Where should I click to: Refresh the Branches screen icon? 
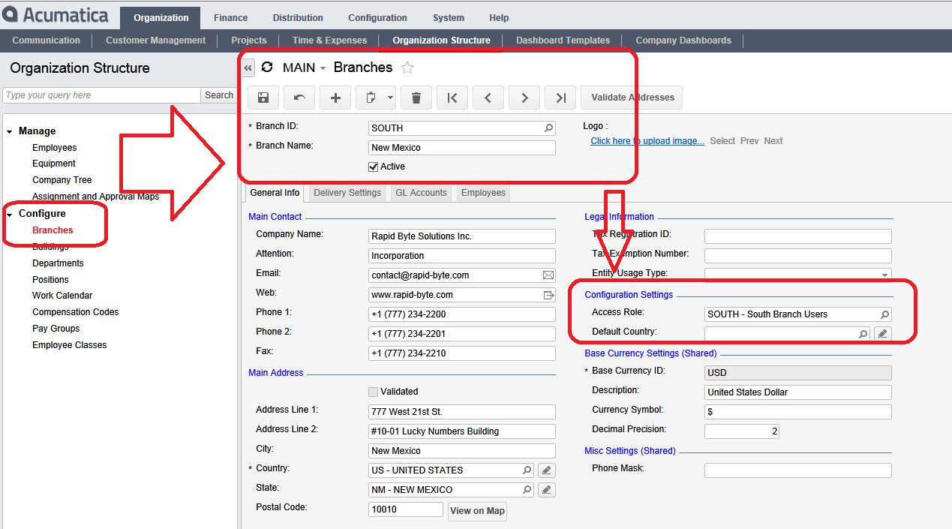[x=267, y=68]
